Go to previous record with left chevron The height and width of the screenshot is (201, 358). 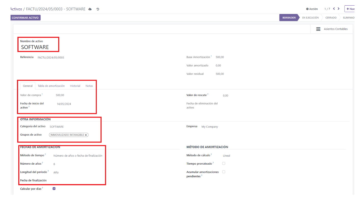[x=334, y=9]
